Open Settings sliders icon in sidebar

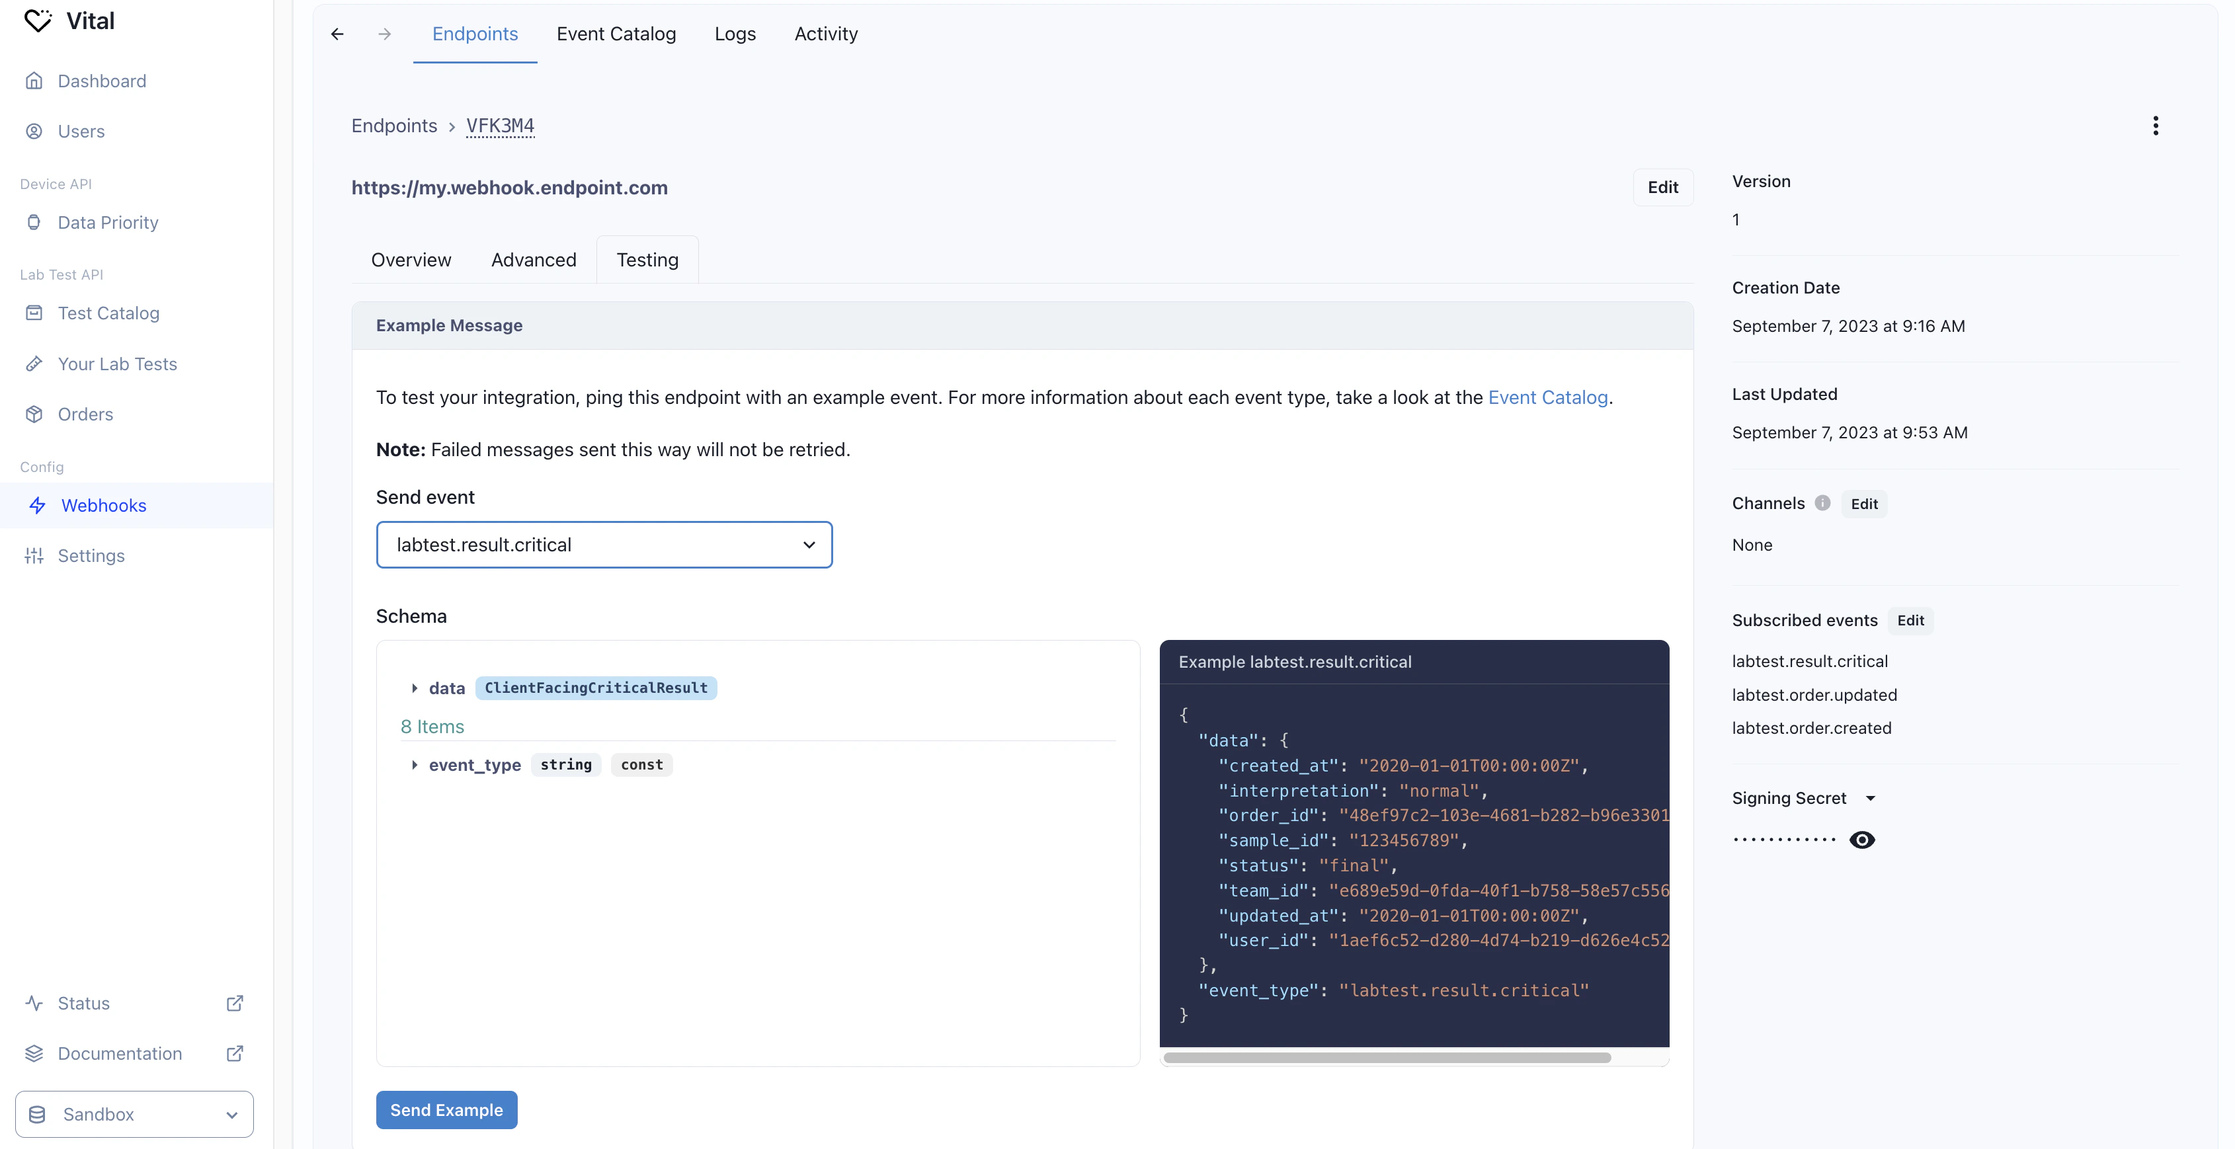pos(34,556)
